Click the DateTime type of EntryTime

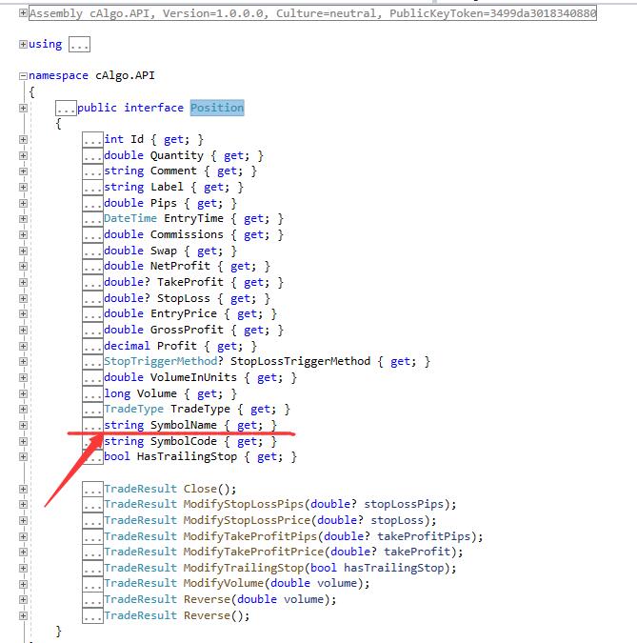tap(130, 218)
